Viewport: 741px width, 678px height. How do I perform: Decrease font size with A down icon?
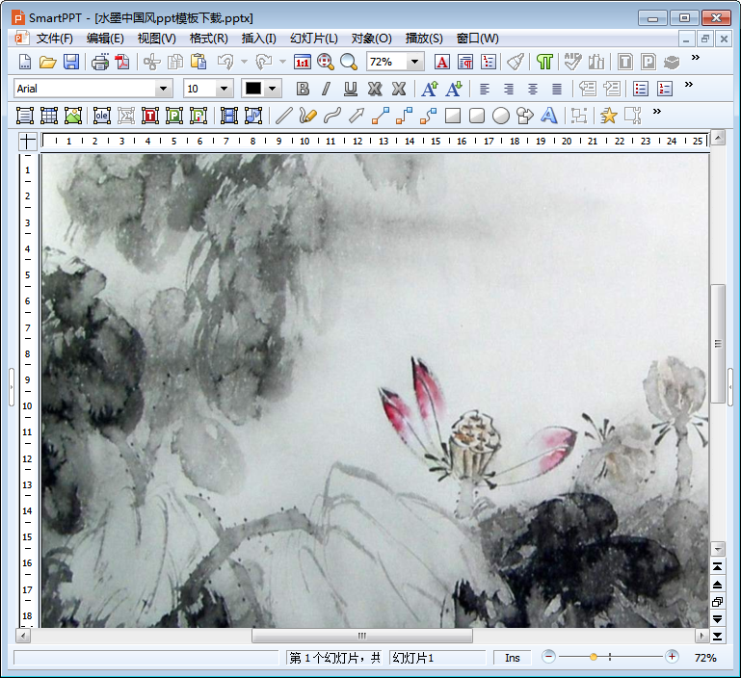click(x=454, y=89)
